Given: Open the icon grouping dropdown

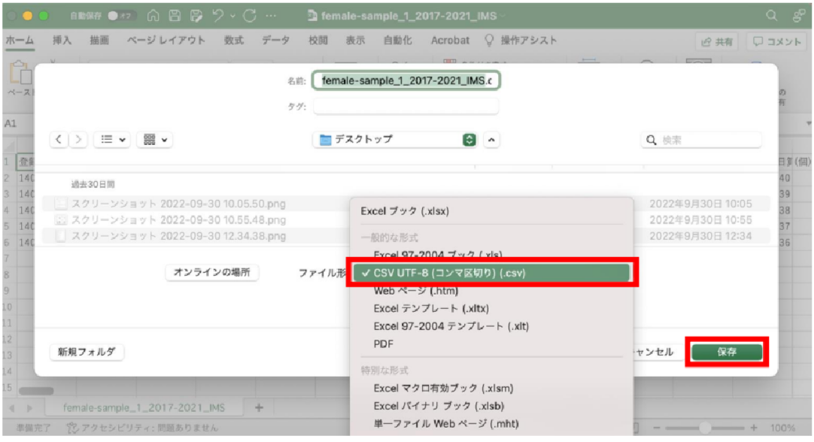Looking at the screenshot, I should tap(155, 140).
